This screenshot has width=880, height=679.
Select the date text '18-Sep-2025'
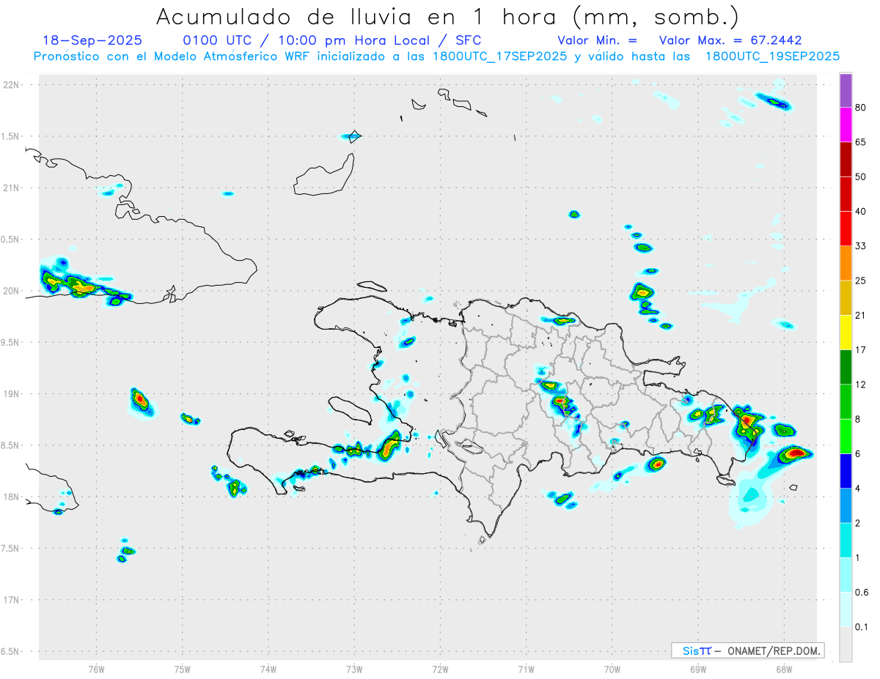click(x=93, y=40)
